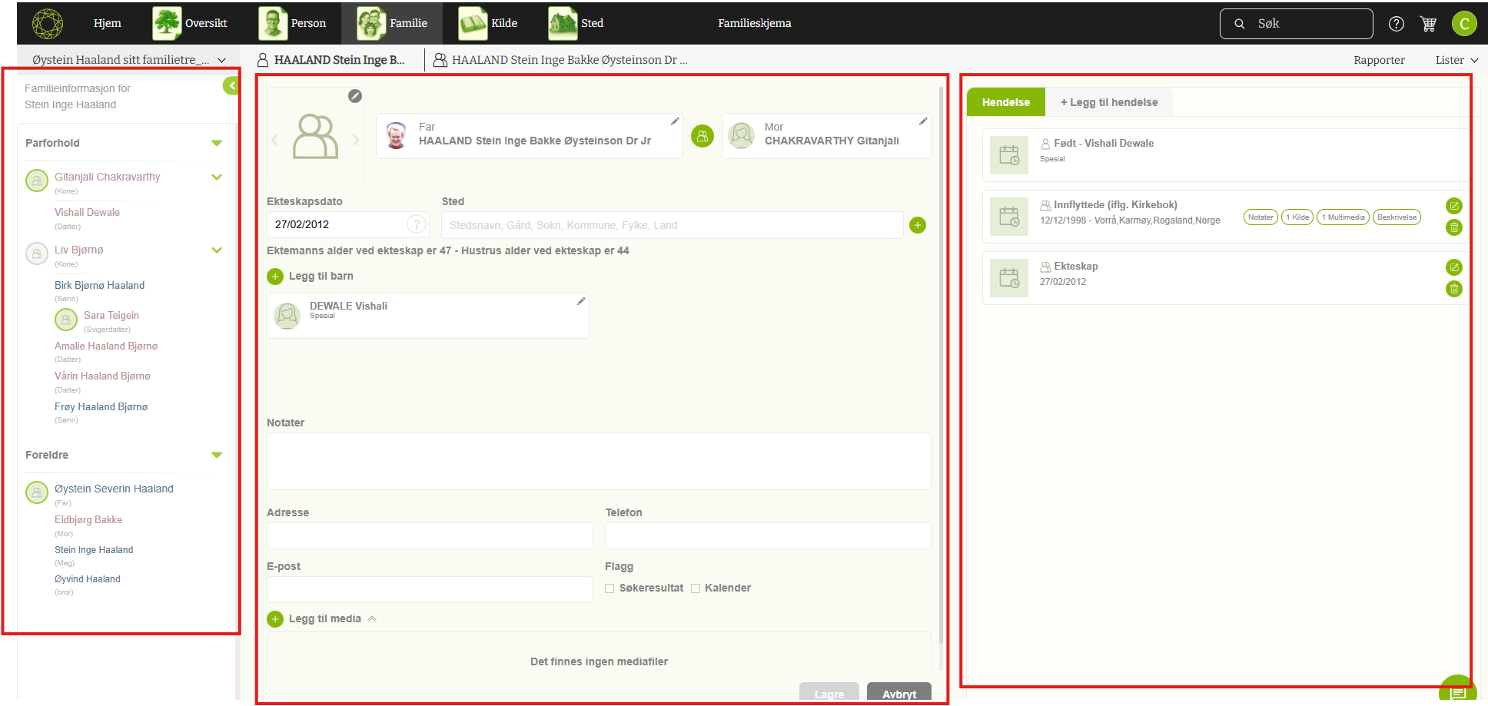Click the Avbryt button
The image size is (1488, 706).
(898, 693)
